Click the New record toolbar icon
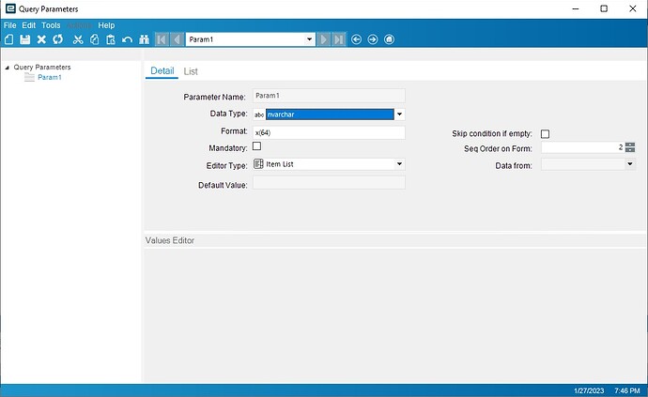Viewport: 648px width, 397px height. [8, 39]
